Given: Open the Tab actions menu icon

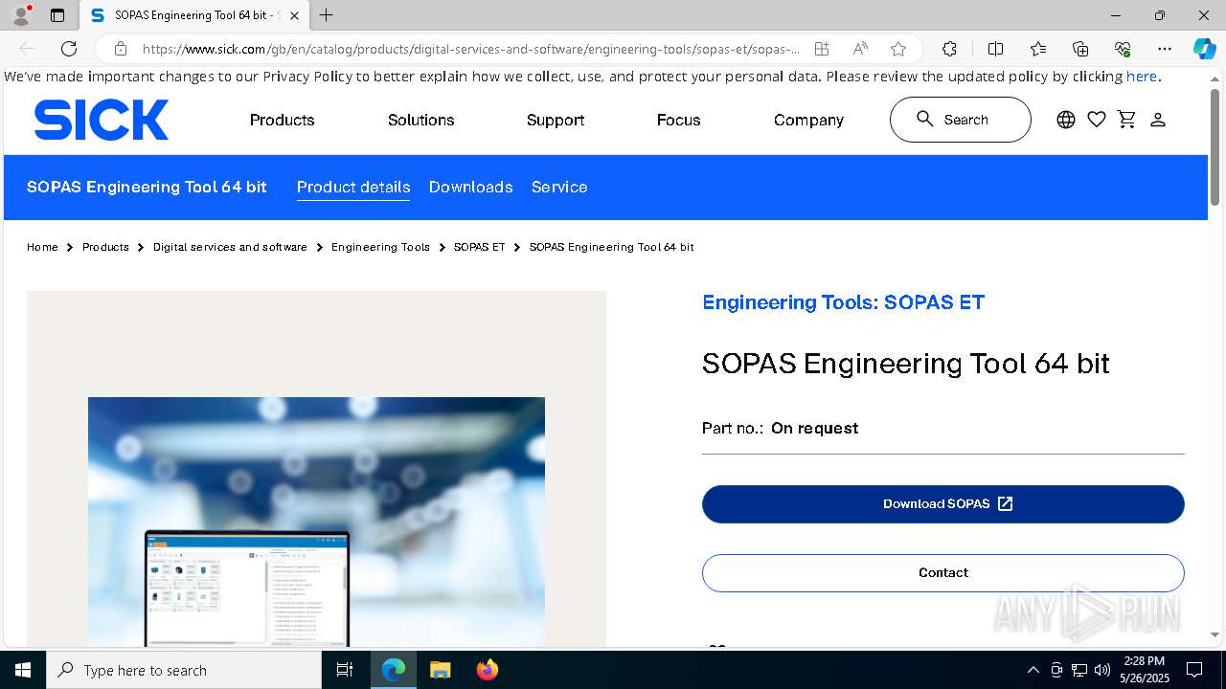Looking at the screenshot, I should pos(57,15).
